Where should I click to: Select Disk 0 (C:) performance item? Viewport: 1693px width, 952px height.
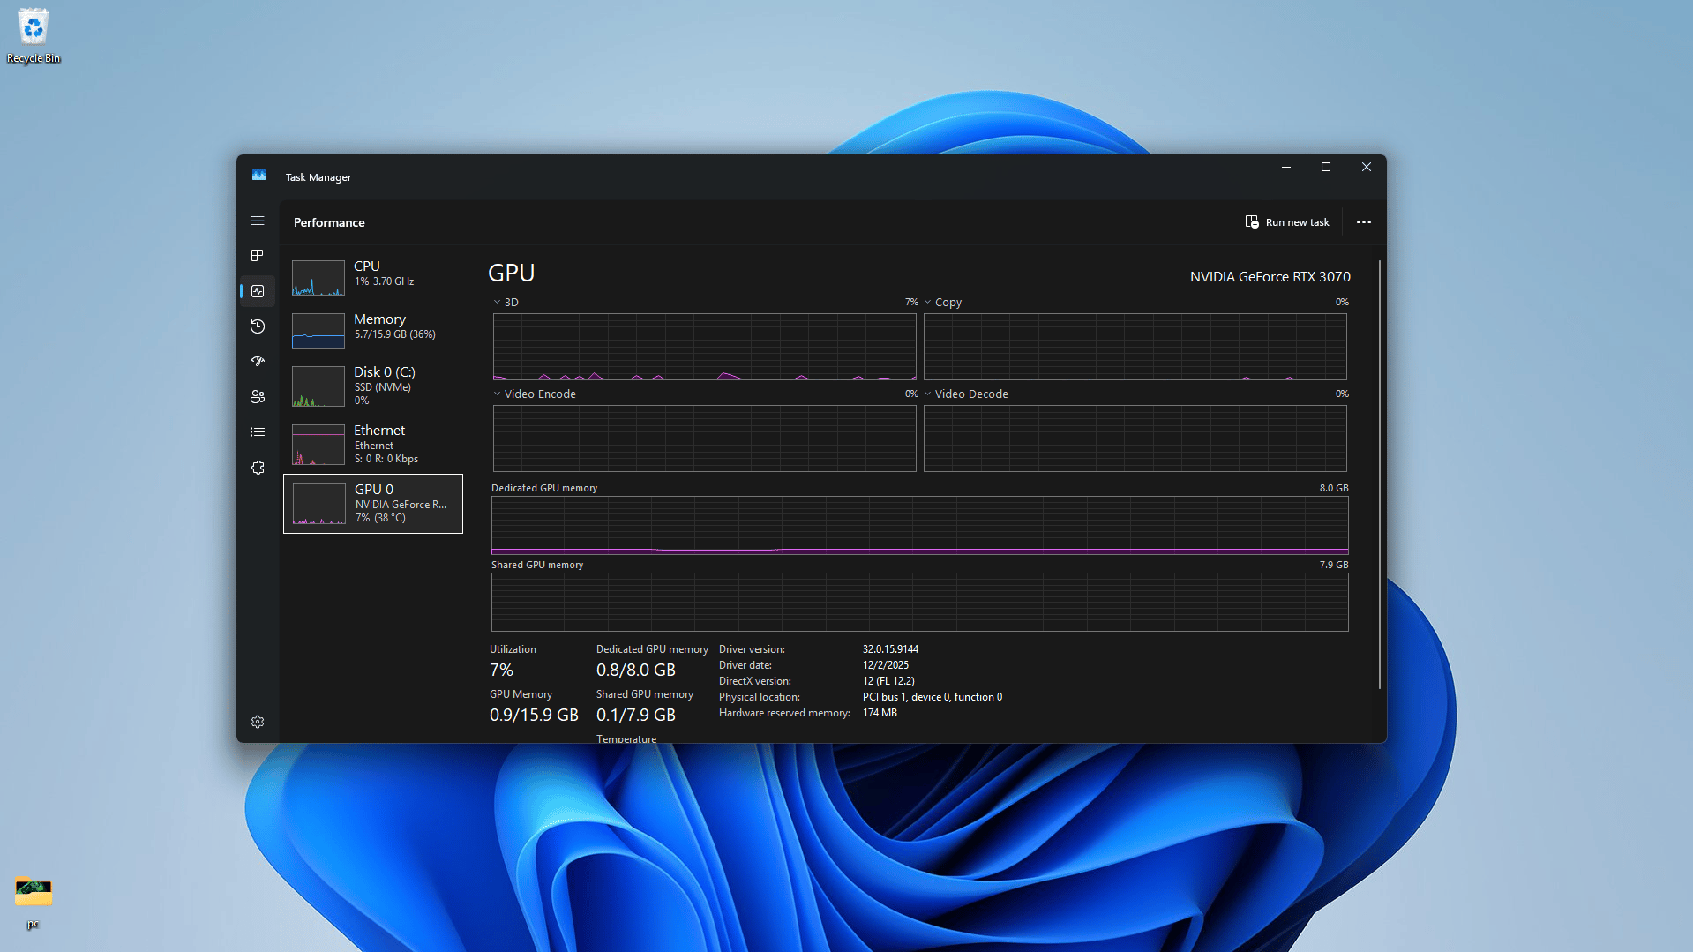pos(372,386)
